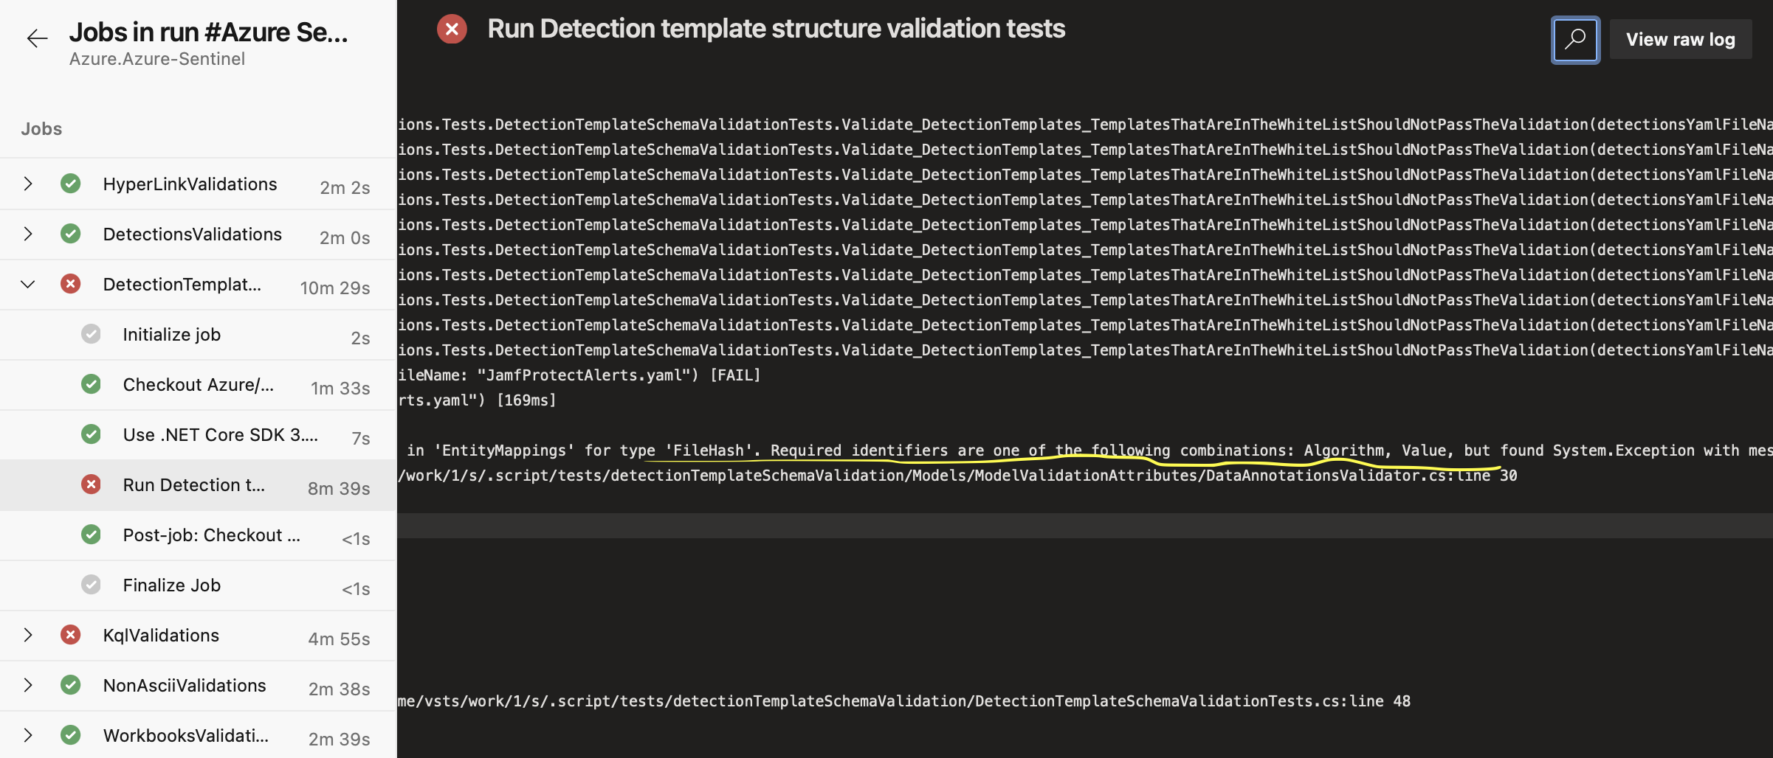
Task: Collapse the DetectionTemplat job details
Action: (x=28, y=283)
